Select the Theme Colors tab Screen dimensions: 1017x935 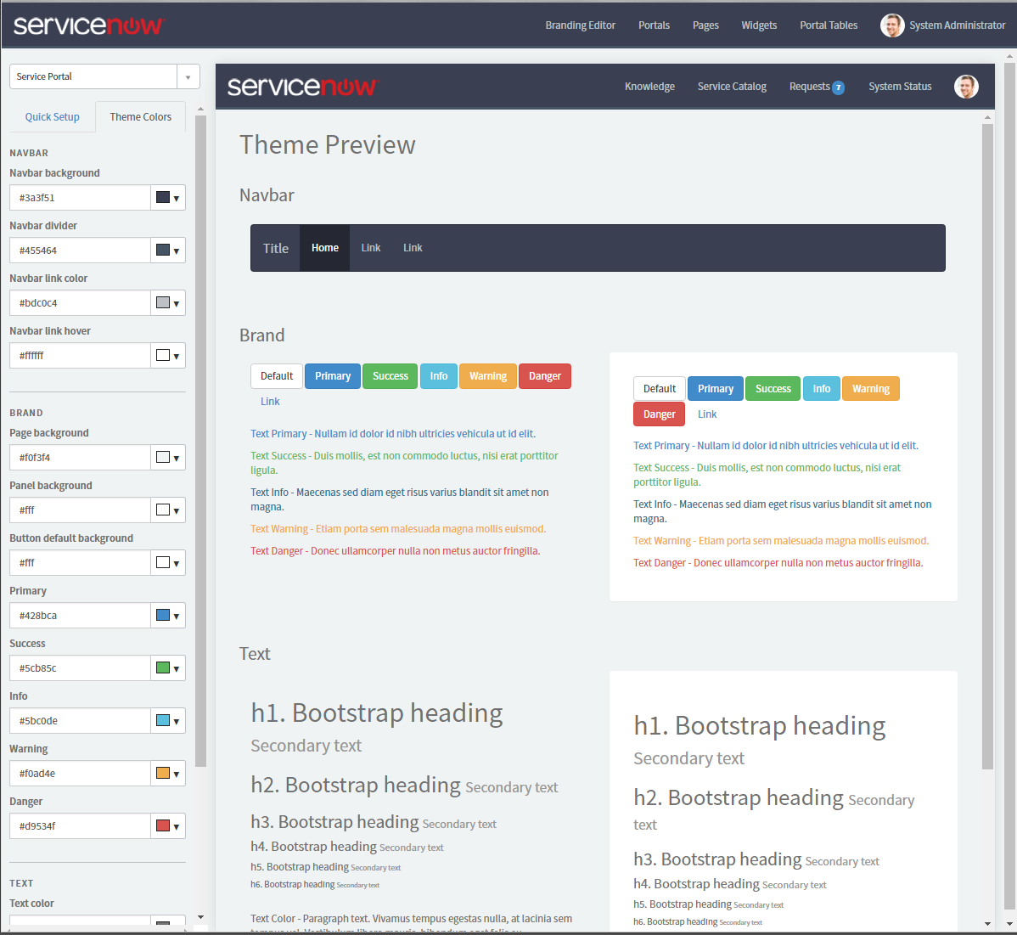coord(140,117)
